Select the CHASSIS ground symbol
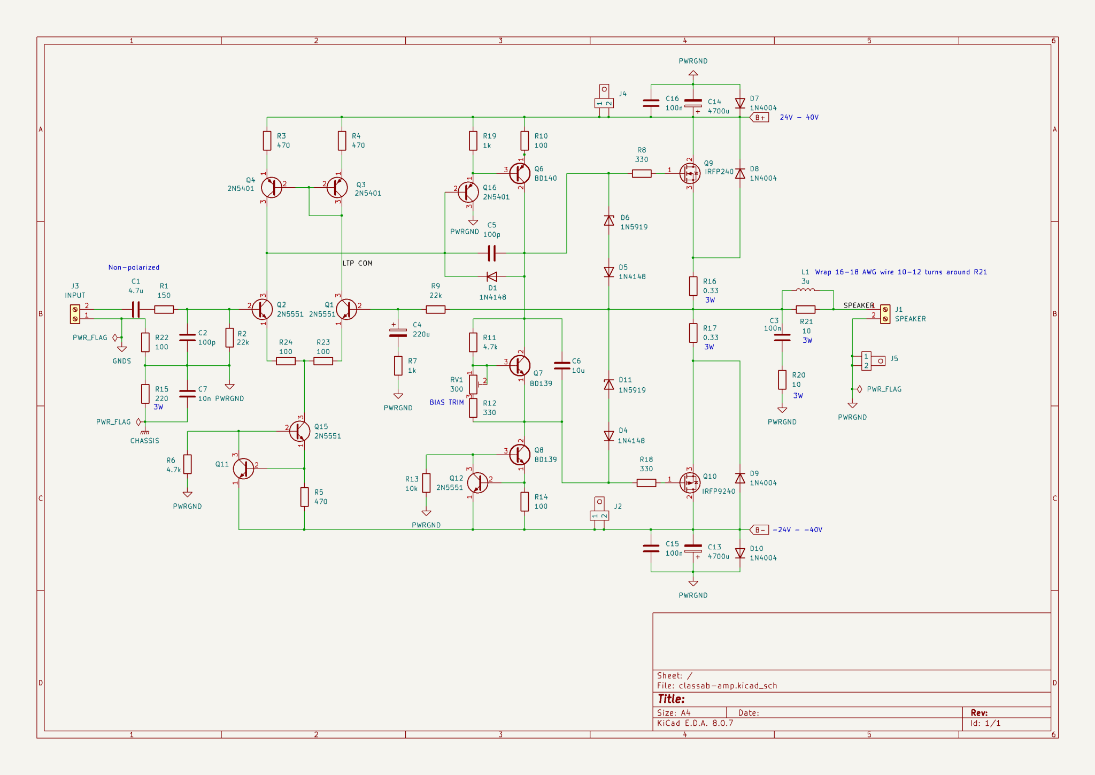Screen dimensions: 1095x775 pyautogui.click(x=145, y=431)
